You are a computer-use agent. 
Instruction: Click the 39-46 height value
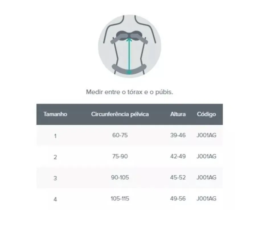[178, 135]
